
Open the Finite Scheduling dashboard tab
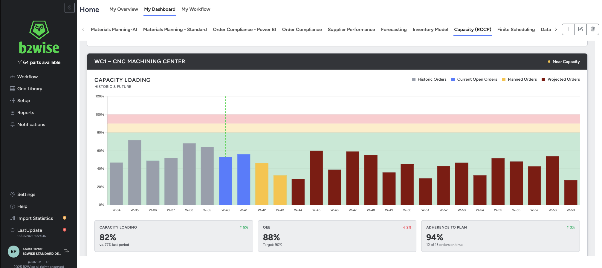[516, 30]
